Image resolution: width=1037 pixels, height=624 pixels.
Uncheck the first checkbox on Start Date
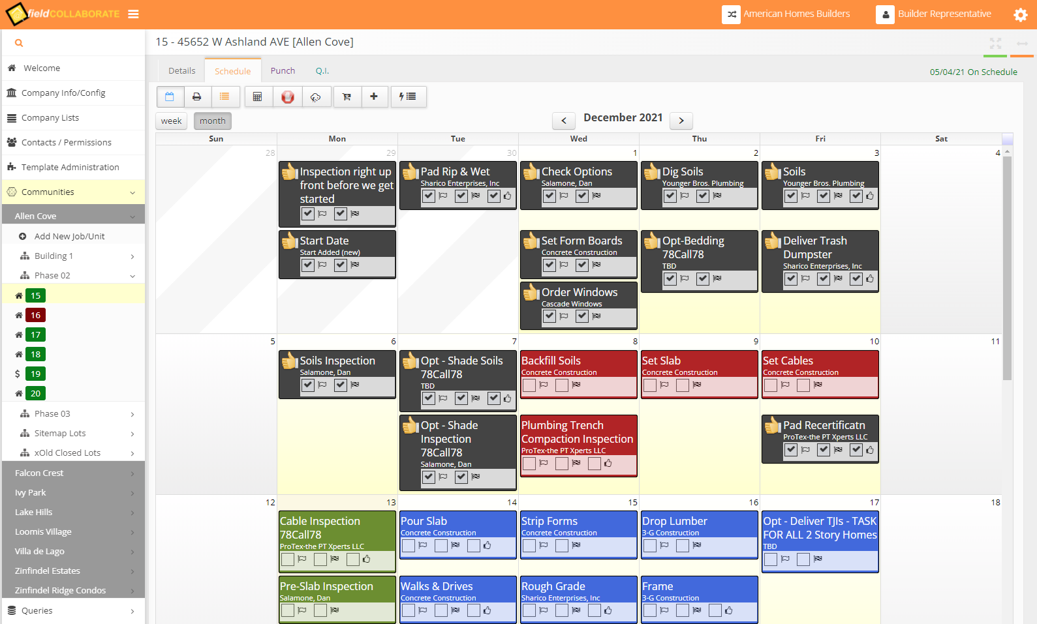tap(308, 265)
